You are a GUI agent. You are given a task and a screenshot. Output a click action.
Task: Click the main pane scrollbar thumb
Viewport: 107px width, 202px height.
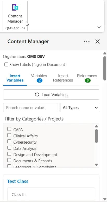105,68
